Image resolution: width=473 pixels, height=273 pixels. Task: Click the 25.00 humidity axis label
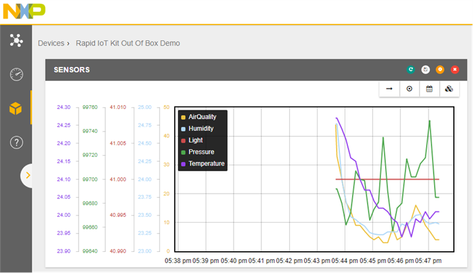click(x=145, y=107)
